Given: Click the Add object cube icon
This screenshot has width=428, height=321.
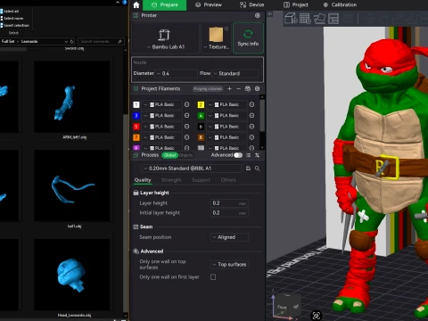Looking at the screenshot, I should (x=291, y=19).
